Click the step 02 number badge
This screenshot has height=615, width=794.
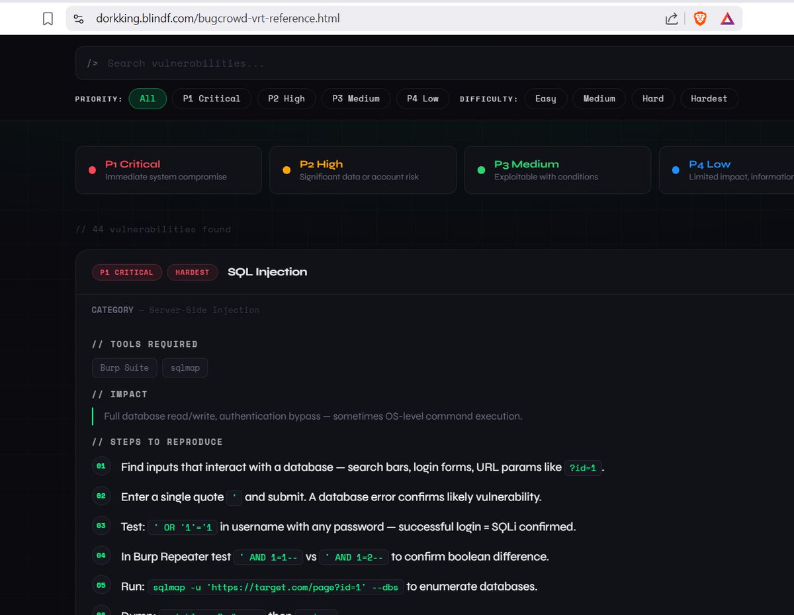click(101, 496)
